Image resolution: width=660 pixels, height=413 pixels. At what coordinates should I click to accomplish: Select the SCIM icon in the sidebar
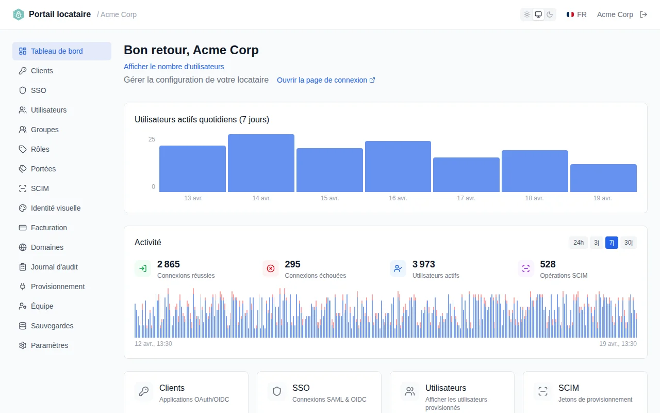point(23,188)
